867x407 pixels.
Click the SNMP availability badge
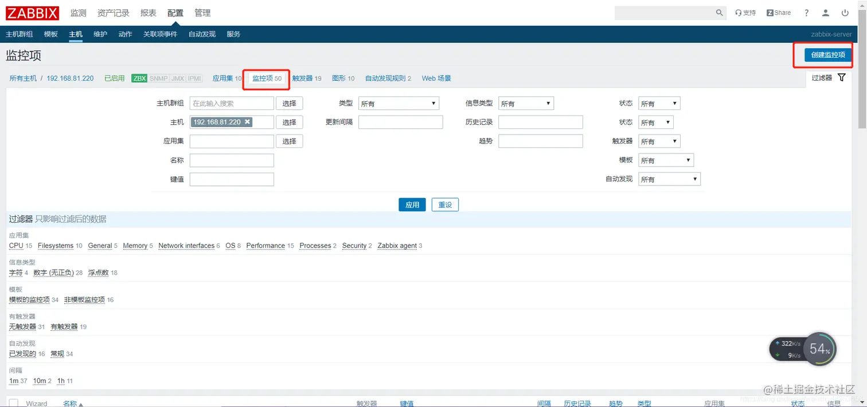tap(159, 78)
